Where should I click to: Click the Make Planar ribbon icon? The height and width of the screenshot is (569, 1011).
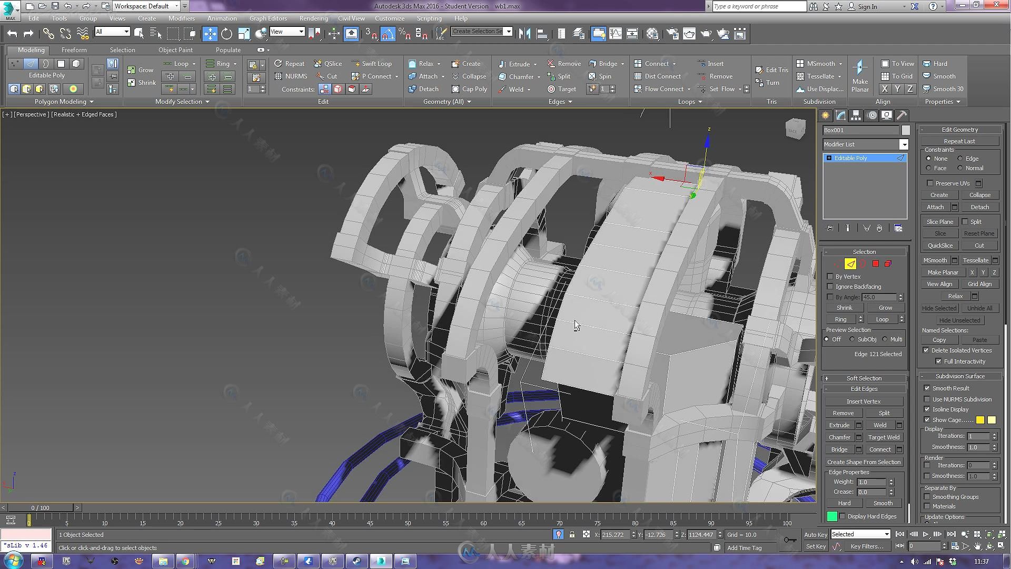[x=860, y=76]
